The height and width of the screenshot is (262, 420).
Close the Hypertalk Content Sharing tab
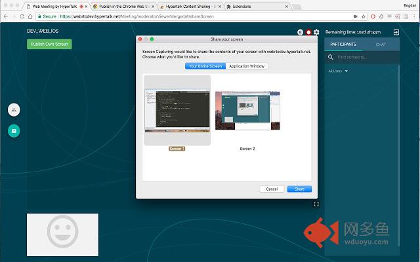[220, 7]
